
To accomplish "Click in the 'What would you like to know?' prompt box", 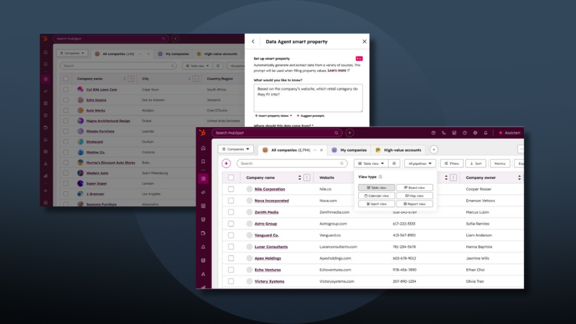I will pos(308,98).
